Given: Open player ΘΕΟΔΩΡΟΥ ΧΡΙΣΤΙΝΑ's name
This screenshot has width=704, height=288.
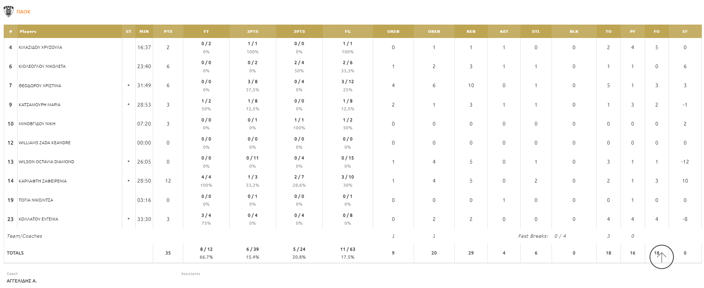Looking at the screenshot, I should (40, 86).
